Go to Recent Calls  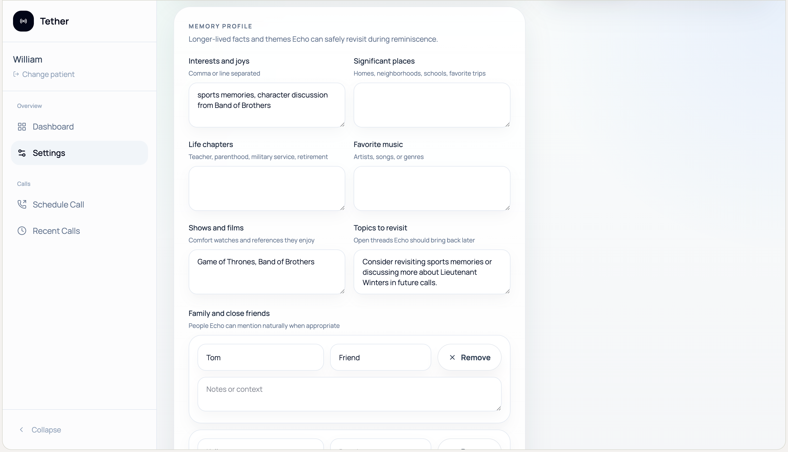[56, 231]
